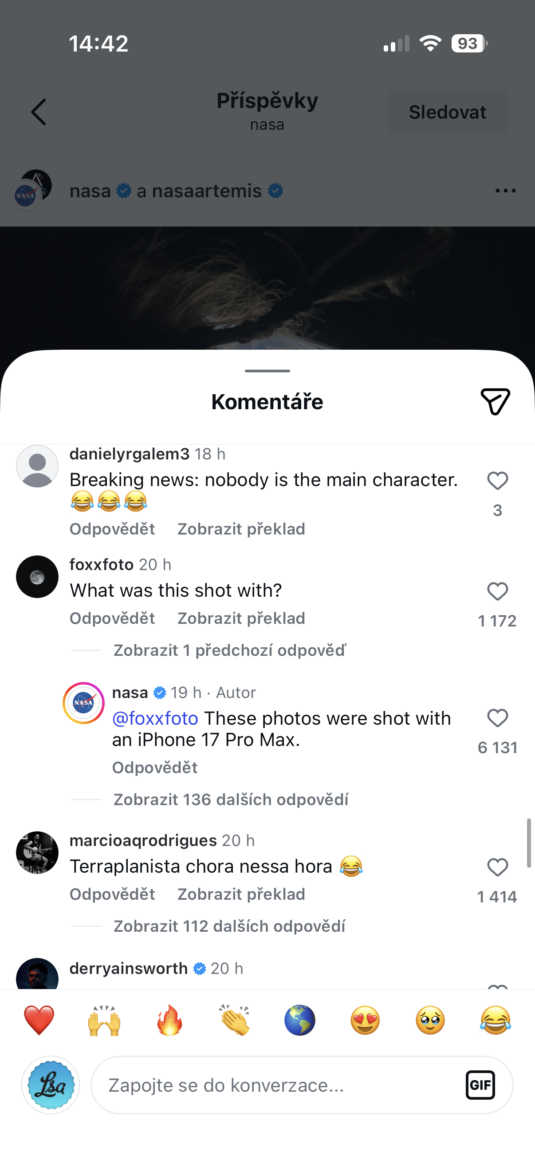
Task: Tap Odpovědět under marcioaqrodrigues comment
Action: tap(112, 894)
